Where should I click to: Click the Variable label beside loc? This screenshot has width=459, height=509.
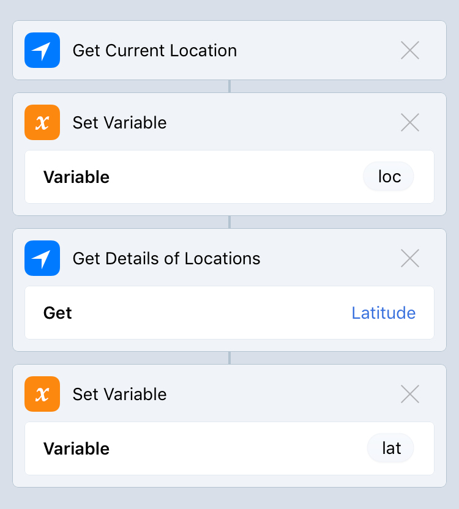tap(76, 177)
